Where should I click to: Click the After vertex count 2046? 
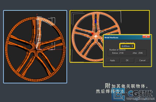(x=140, y=53)
